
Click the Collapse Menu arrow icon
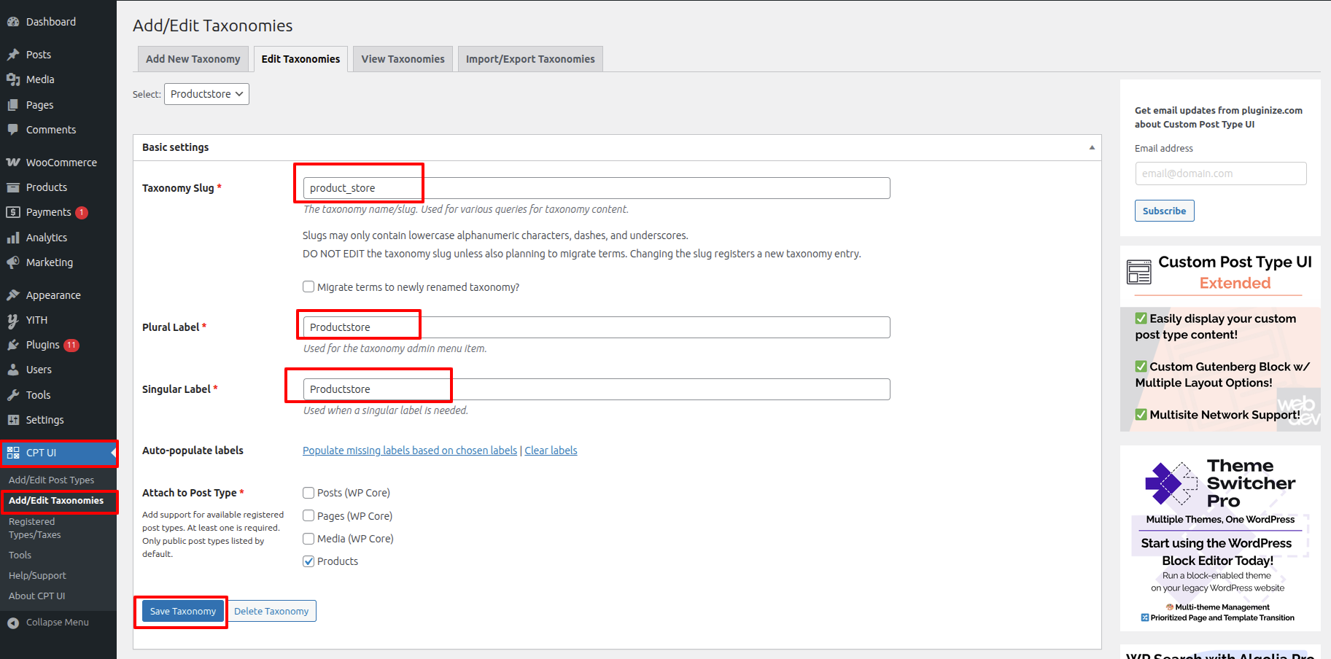coord(13,623)
